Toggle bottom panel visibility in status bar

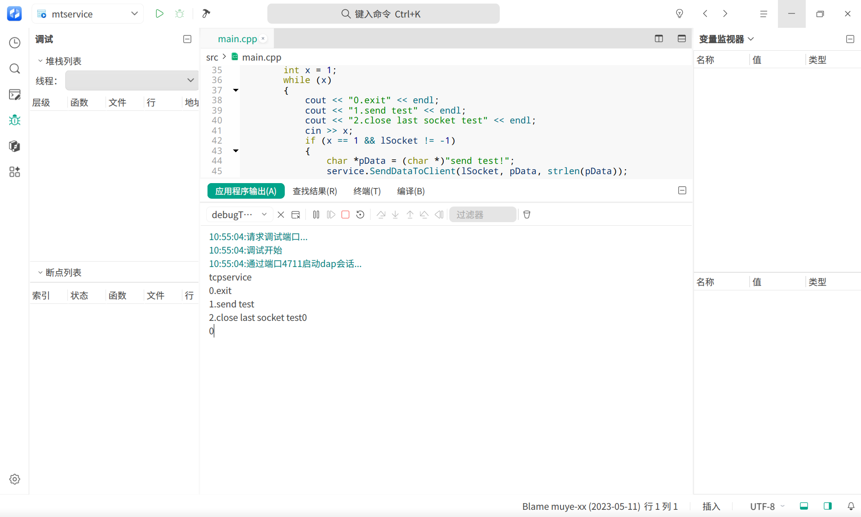pyautogui.click(x=804, y=506)
